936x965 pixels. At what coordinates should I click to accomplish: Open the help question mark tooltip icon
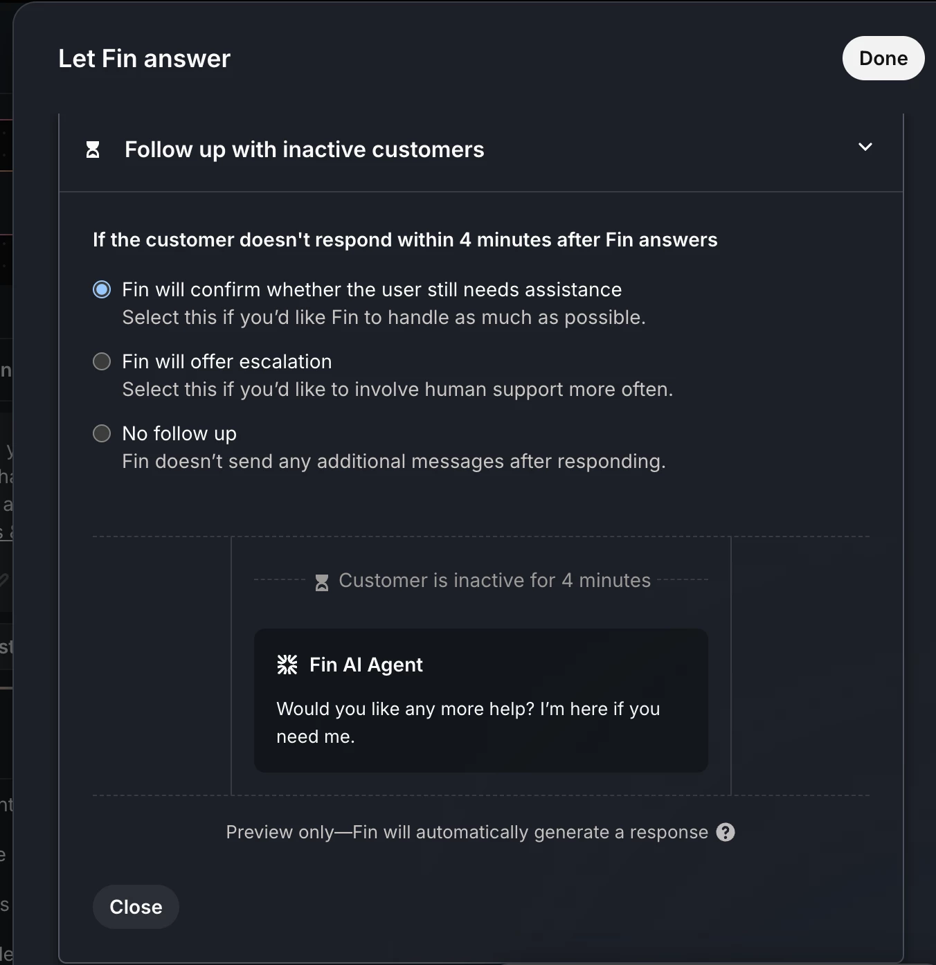[x=726, y=832]
